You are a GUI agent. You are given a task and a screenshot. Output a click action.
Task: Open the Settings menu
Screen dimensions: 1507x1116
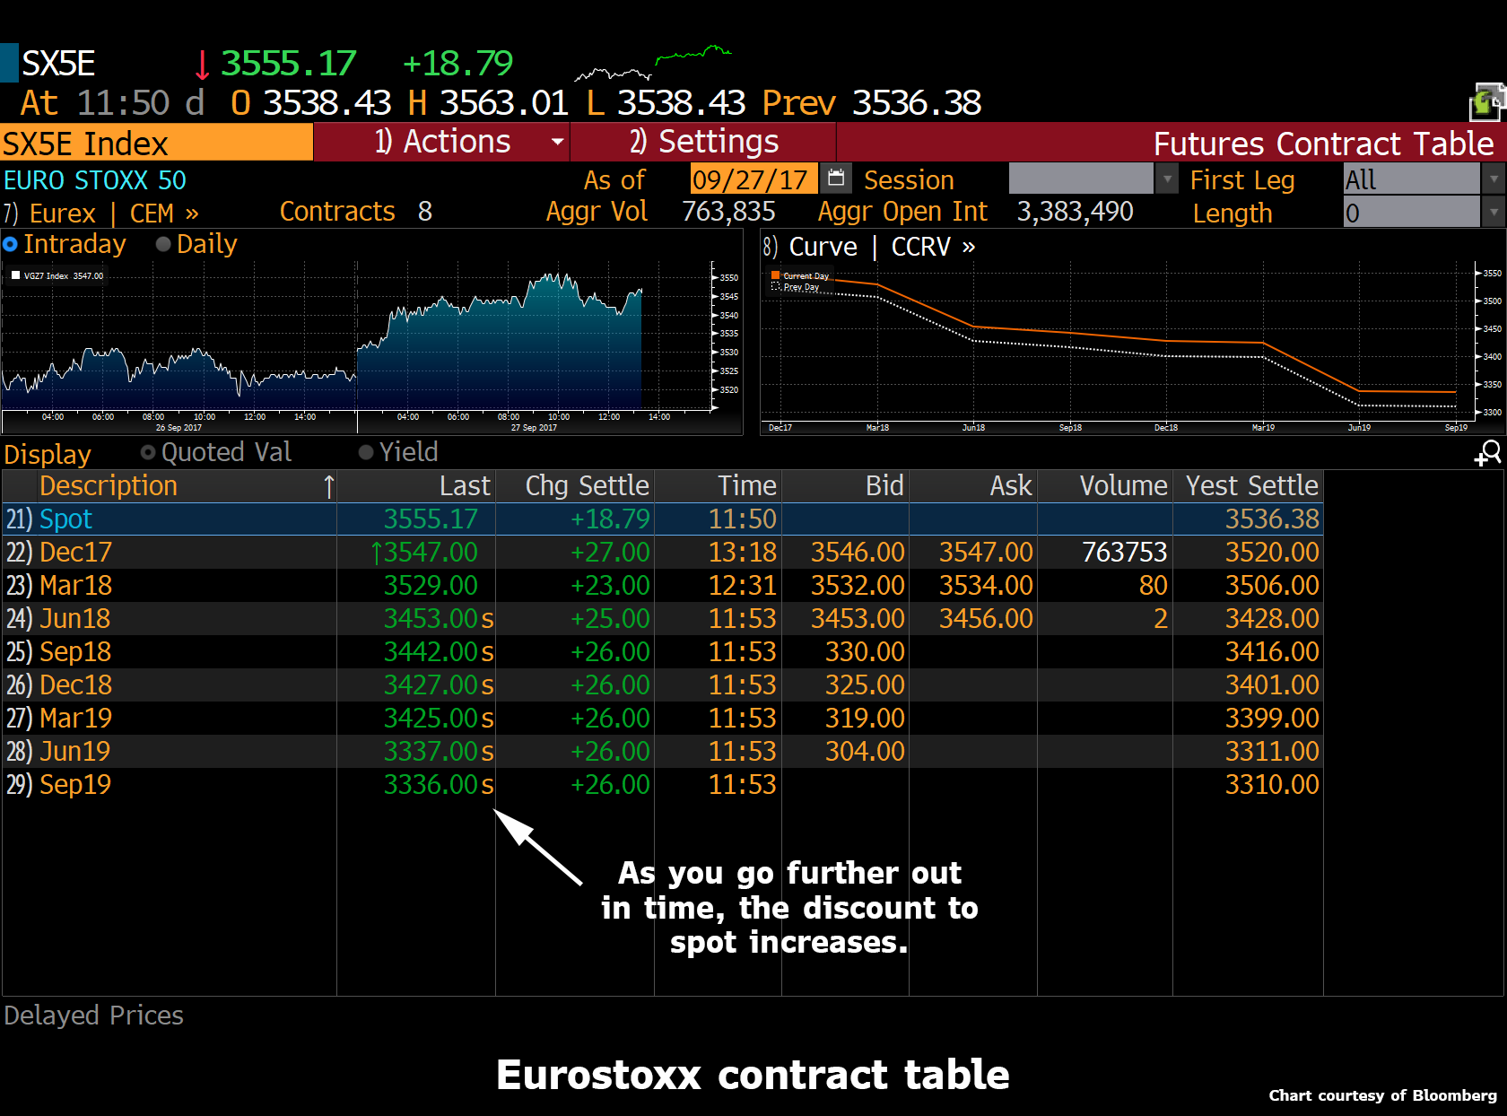[704, 142]
